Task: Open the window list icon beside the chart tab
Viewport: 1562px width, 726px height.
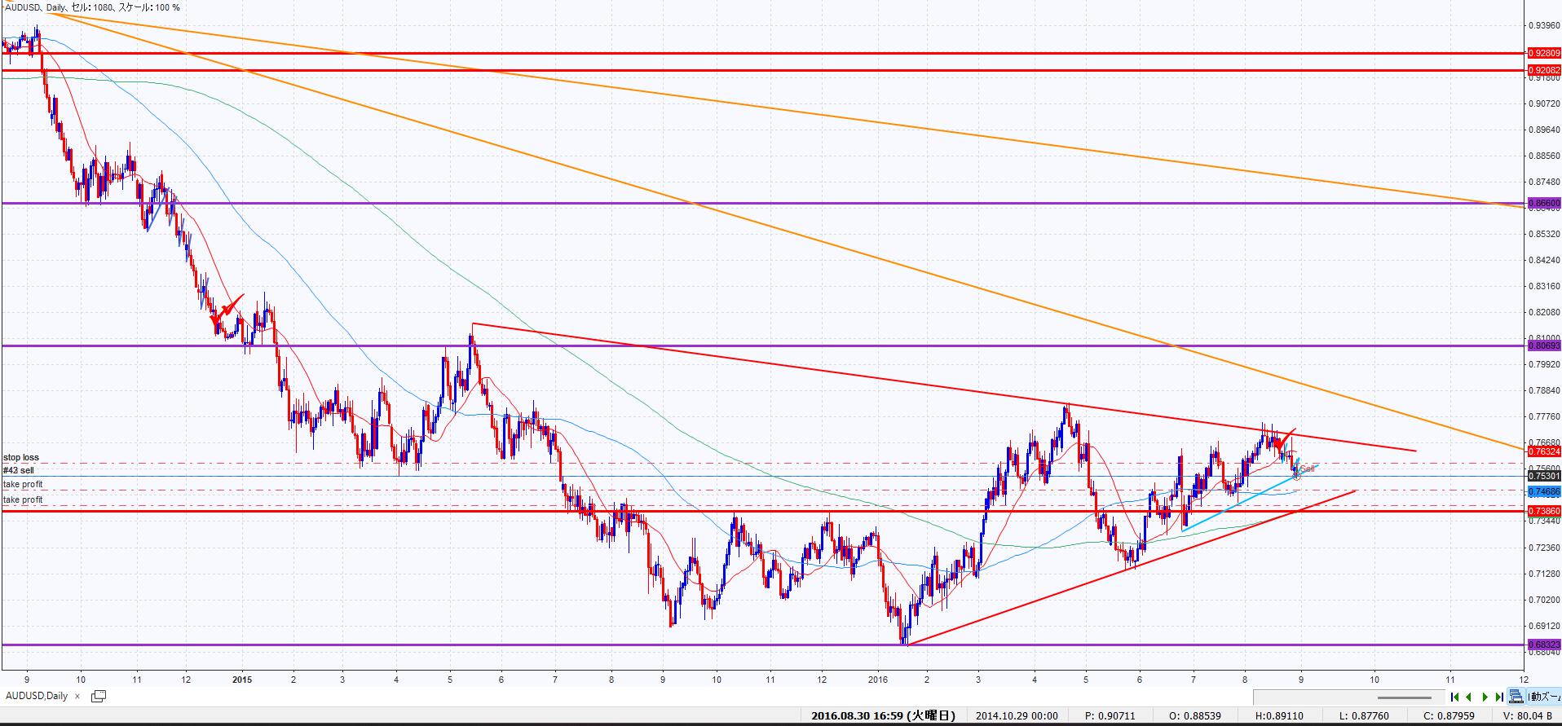Action: pos(99,696)
